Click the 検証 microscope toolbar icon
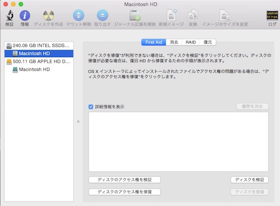The image size is (280, 206). click(10, 15)
